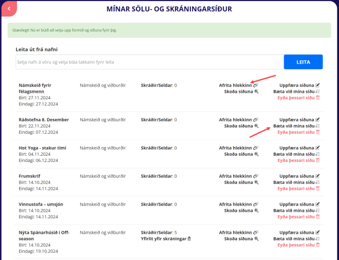Click Skoða síðuna for Frumskrif
Image resolution: width=339 pixels, height=260 pixels.
pyautogui.click(x=238, y=182)
